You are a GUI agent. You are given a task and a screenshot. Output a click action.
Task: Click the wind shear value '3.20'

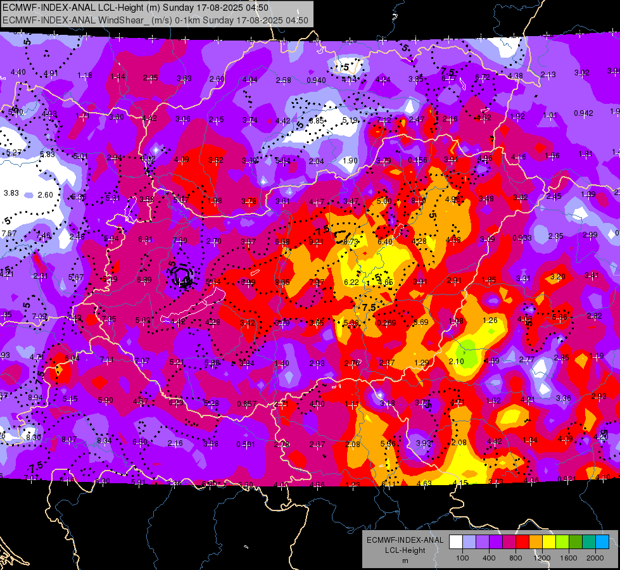[557, 277]
